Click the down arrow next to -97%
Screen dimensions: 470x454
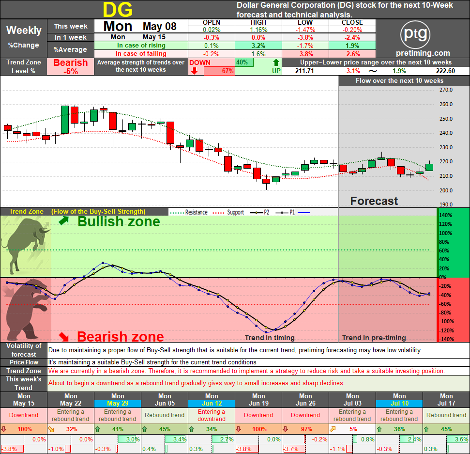(286, 429)
